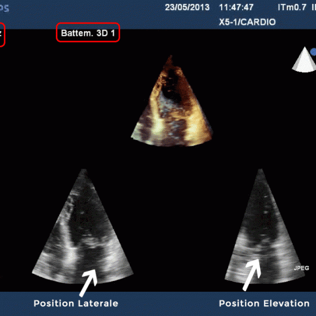Click the apex of the lateral sector
This screenshot has height=316, width=316.
click(x=84, y=170)
